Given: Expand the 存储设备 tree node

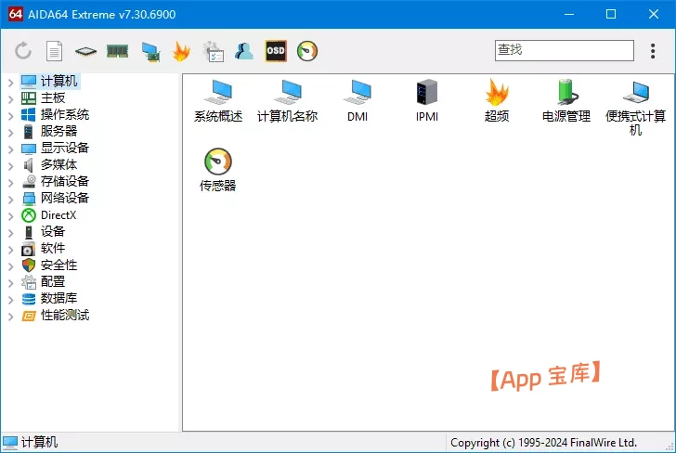Looking at the screenshot, I should tap(11, 182).
